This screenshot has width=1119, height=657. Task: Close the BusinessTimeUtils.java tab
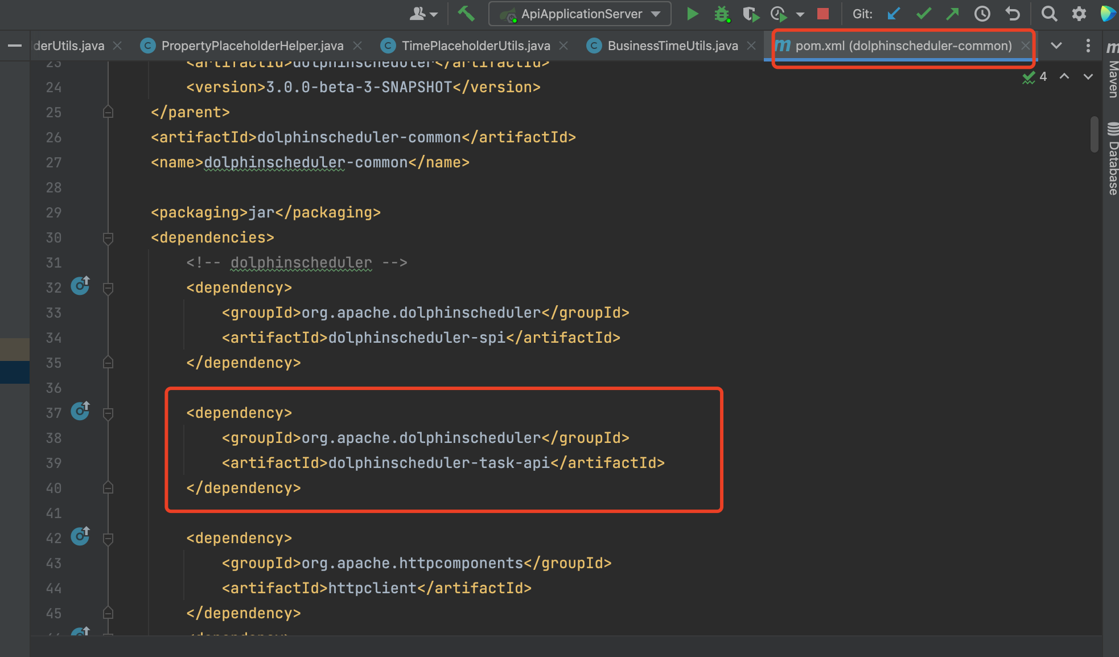click(751, 46)
